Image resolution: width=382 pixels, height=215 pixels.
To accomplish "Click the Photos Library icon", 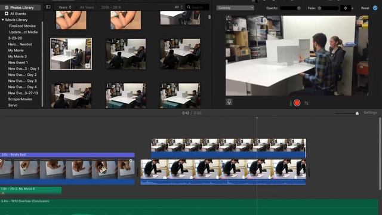I will tap(7, 8).
